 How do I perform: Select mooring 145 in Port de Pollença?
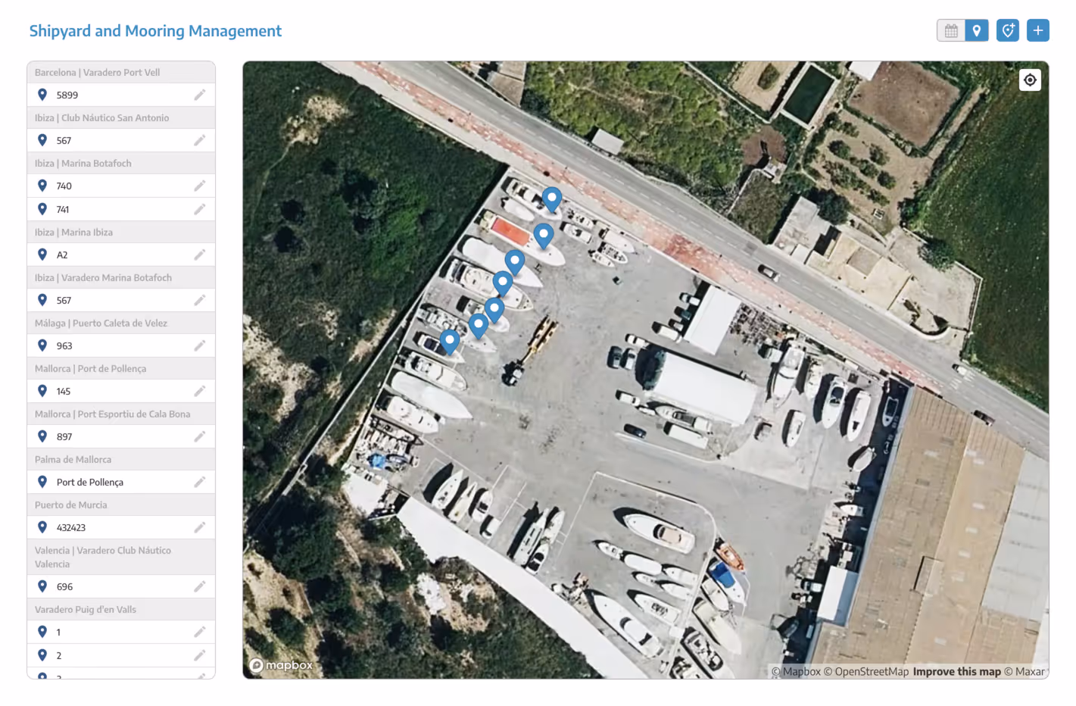[x=121, y=391]
